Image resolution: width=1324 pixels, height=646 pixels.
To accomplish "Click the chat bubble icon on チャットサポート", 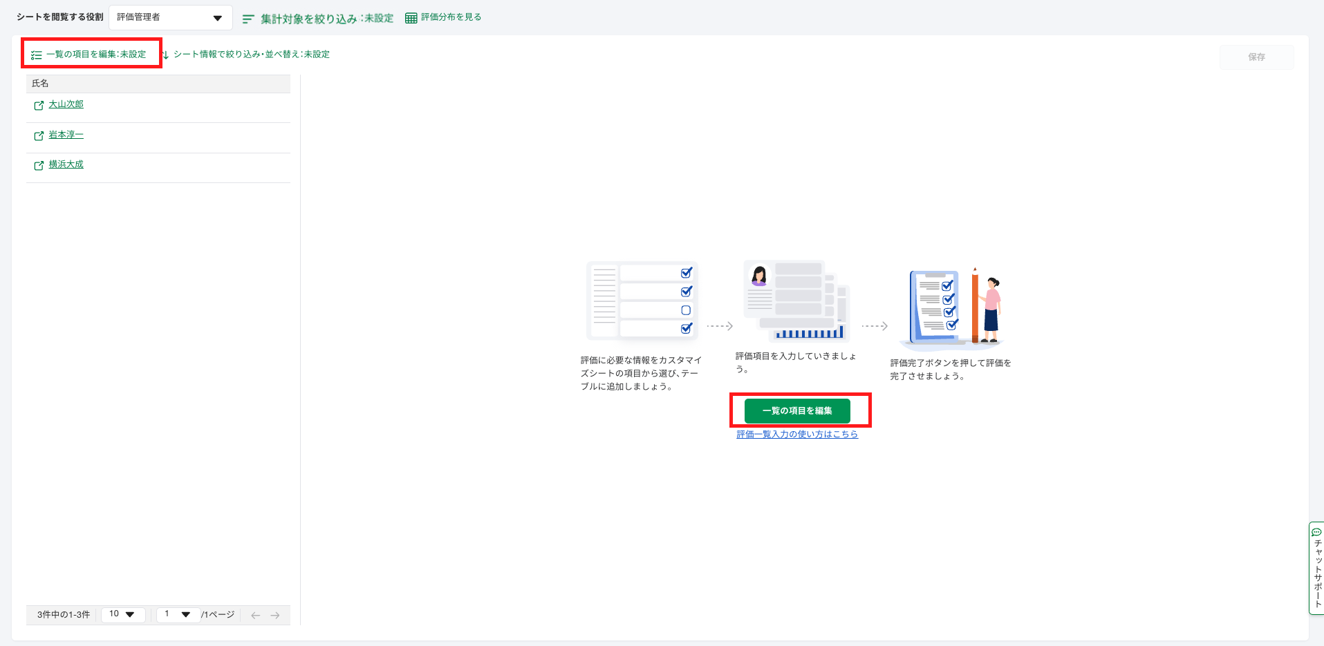I will click(1315, 532).
